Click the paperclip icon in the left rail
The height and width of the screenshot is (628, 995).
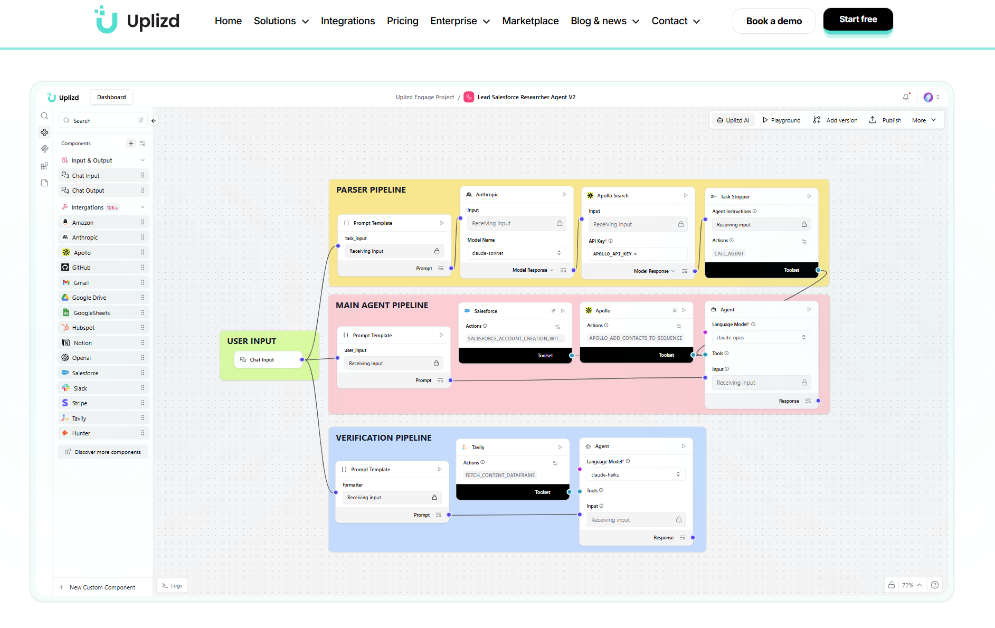(x=44, y=149)
